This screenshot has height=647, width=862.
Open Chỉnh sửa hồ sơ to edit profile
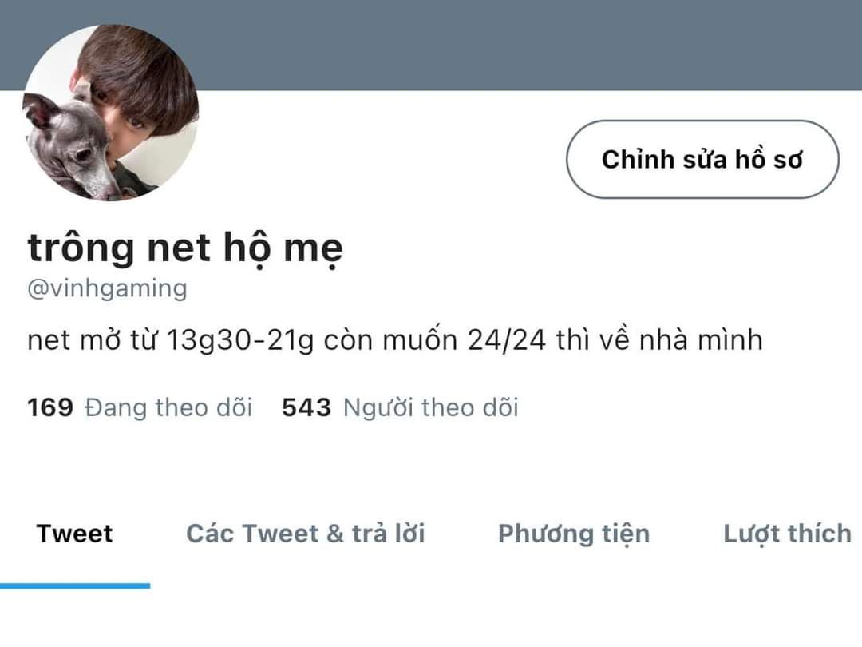702,160
